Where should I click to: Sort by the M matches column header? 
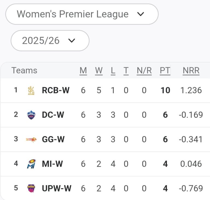83,71
